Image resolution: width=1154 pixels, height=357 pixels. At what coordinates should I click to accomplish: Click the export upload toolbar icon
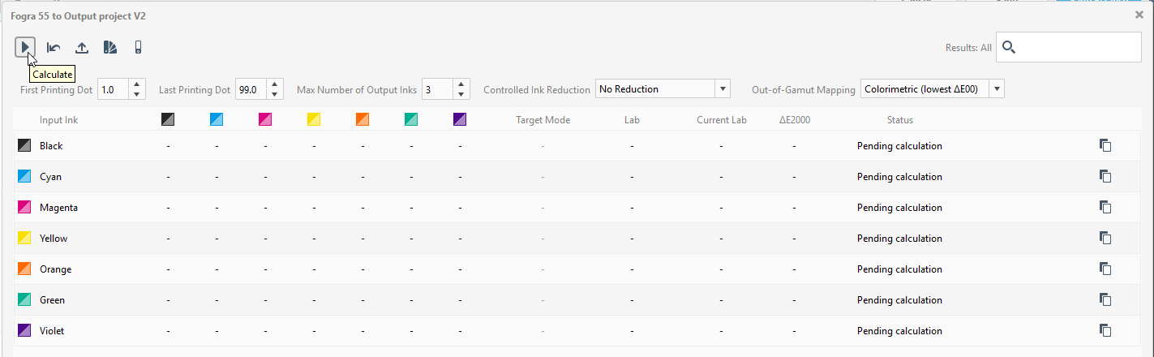(82, 48)
